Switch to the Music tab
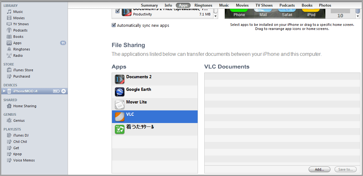Viewport: 363px width, 176px height. point(224,5)
